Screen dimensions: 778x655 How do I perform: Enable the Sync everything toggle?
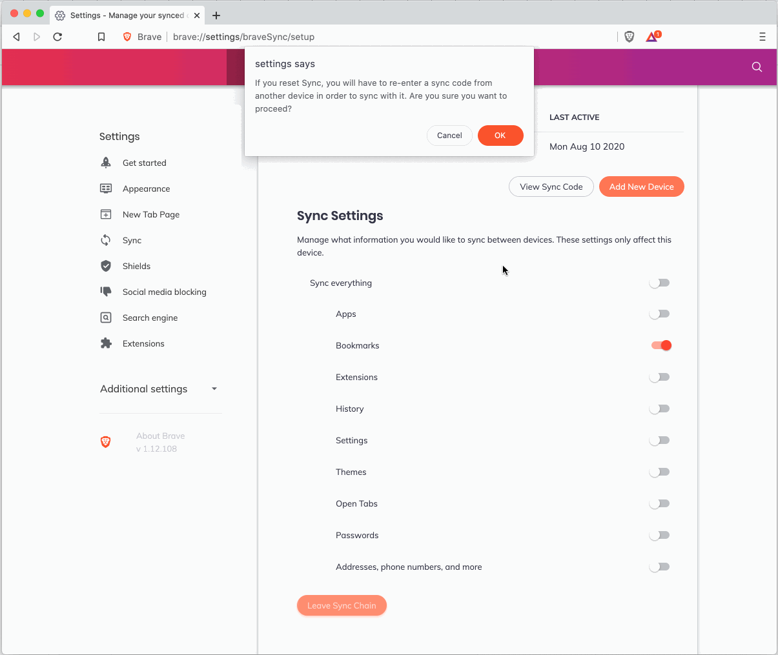pos(659,283)
